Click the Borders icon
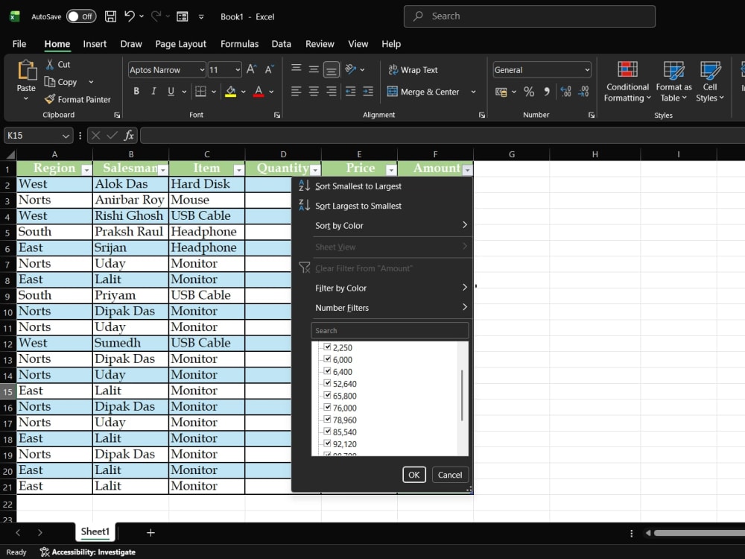745x559 pixels. pyautogui.click(x=200, y=91)
